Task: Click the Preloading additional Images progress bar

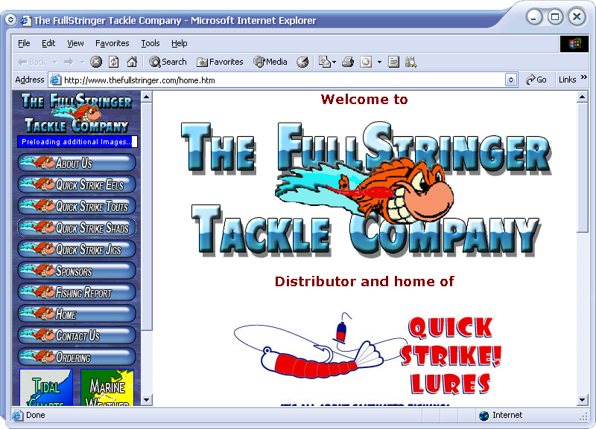Action: pos(77,141)
